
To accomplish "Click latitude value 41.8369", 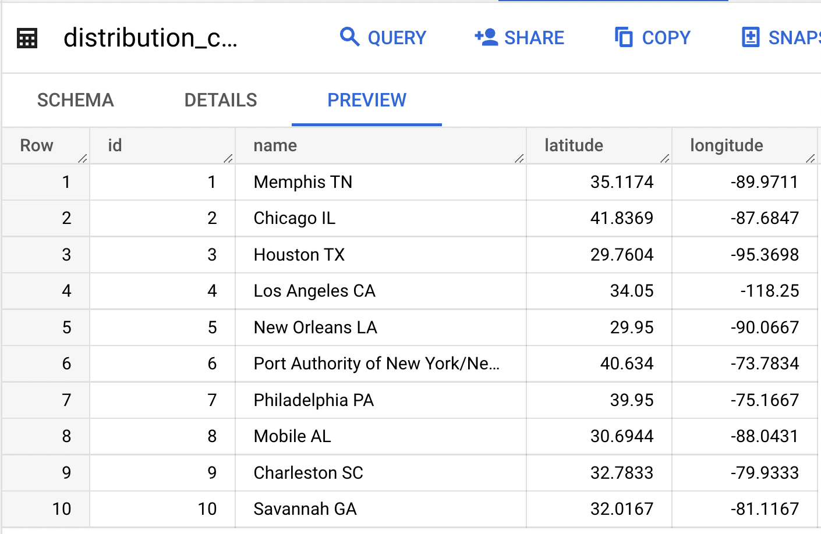I will point(622,218).
